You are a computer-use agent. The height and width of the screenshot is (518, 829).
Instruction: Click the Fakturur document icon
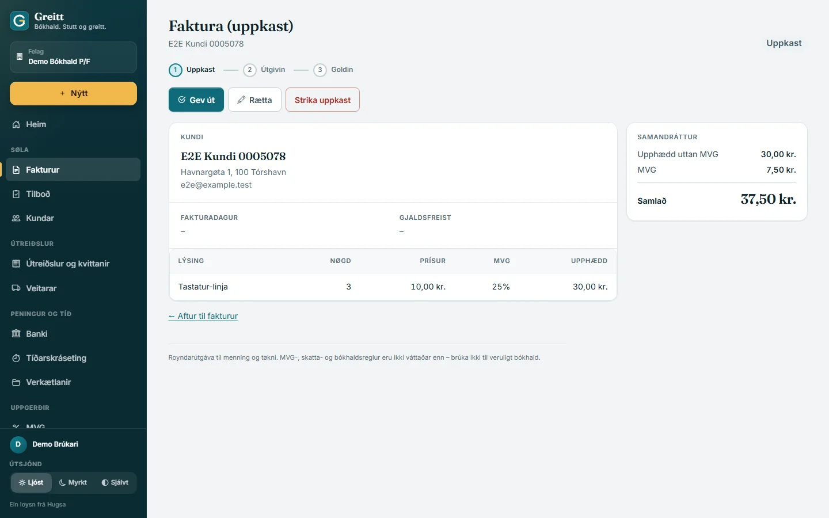click(16, 170)
